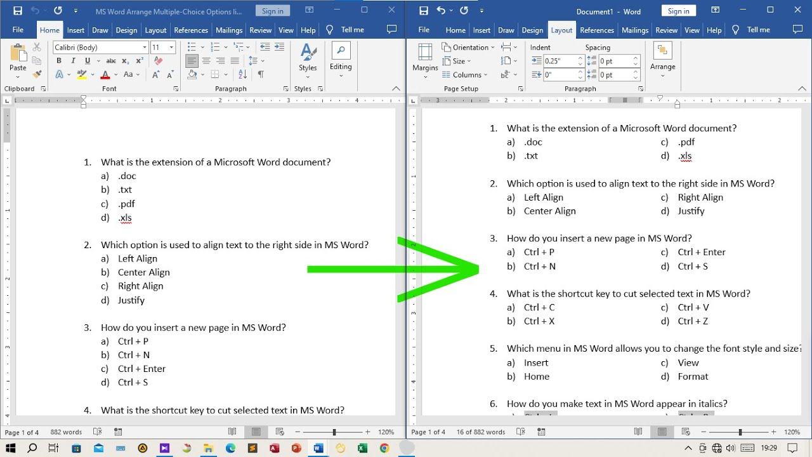Click Tell me search in Document1 window
The height and width of the screenshot is (457, 812).
tap(752, 30)
